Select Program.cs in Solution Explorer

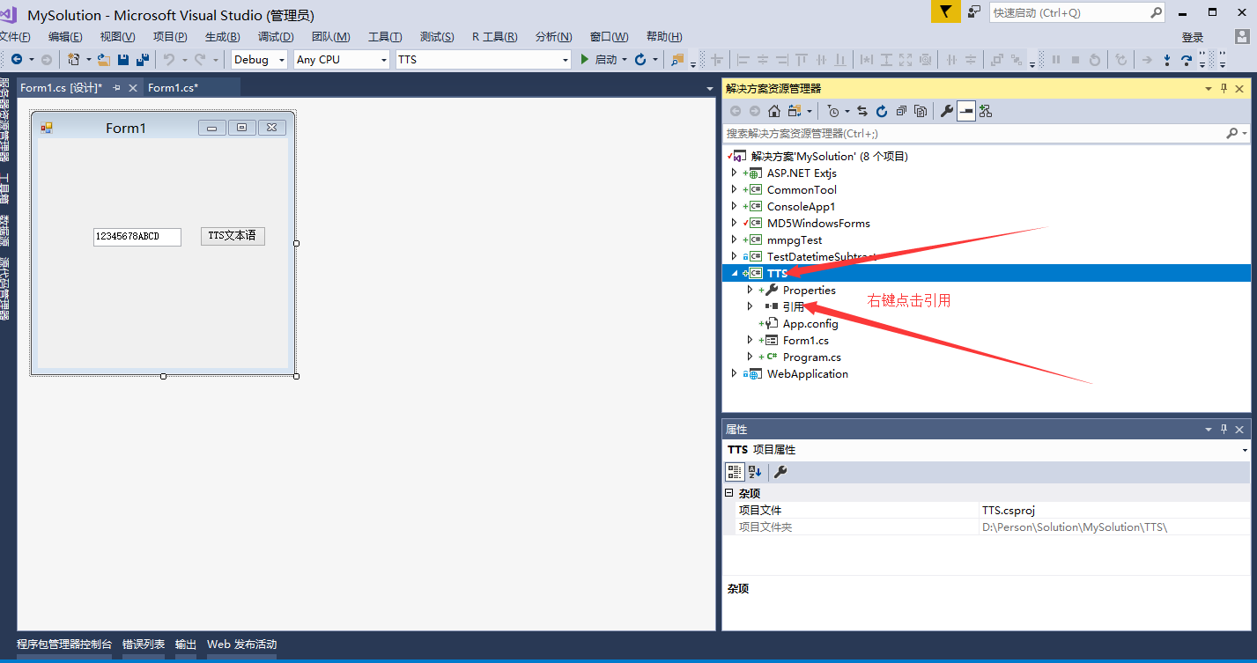pyautogui.click(x=812, y=357)
